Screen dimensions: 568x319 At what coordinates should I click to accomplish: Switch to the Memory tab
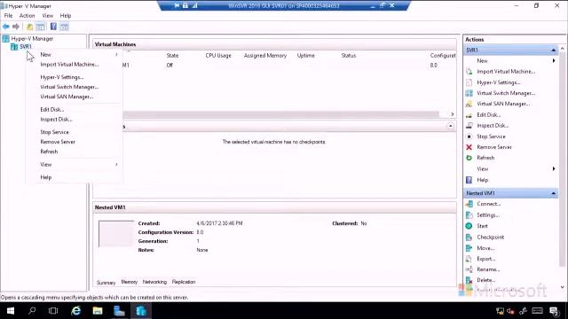tap(129, 282)
